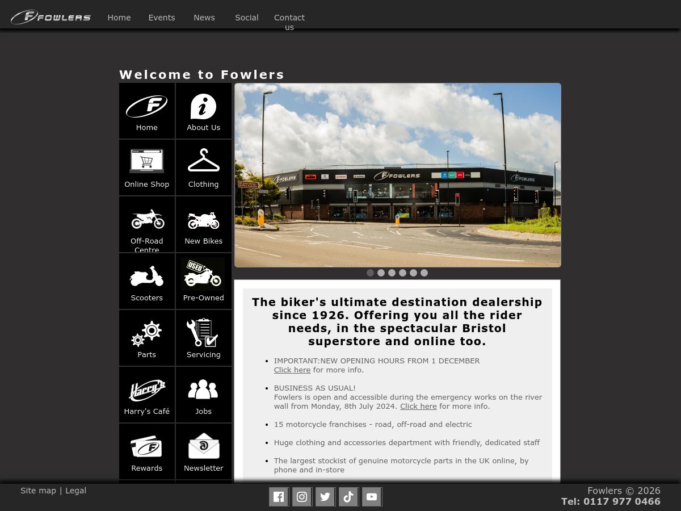Viewport: 681px width, 511px height.
Task: Open the Servicing wrench checklist tile
Action: pyautogui.click(x=204, y=338)
